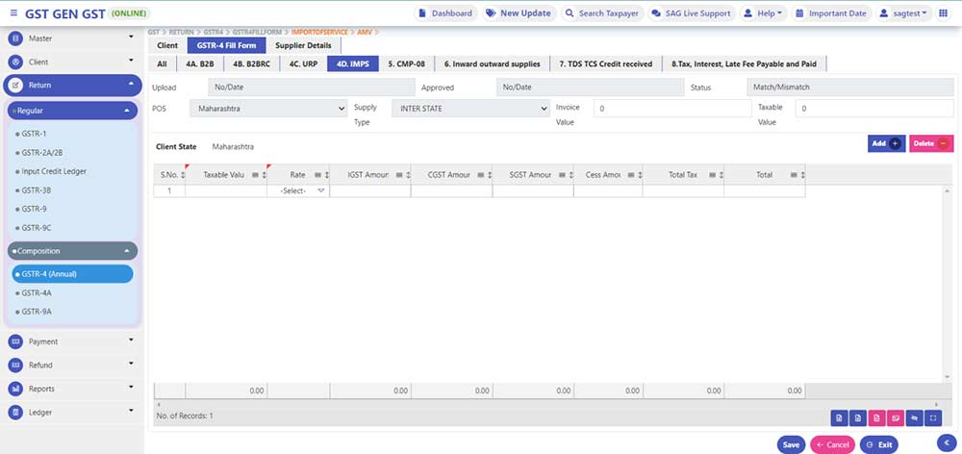Open the Supply Type INTER STATE dropdown
The width and height of the screenshot is (962, 454).
pos(470,109)
